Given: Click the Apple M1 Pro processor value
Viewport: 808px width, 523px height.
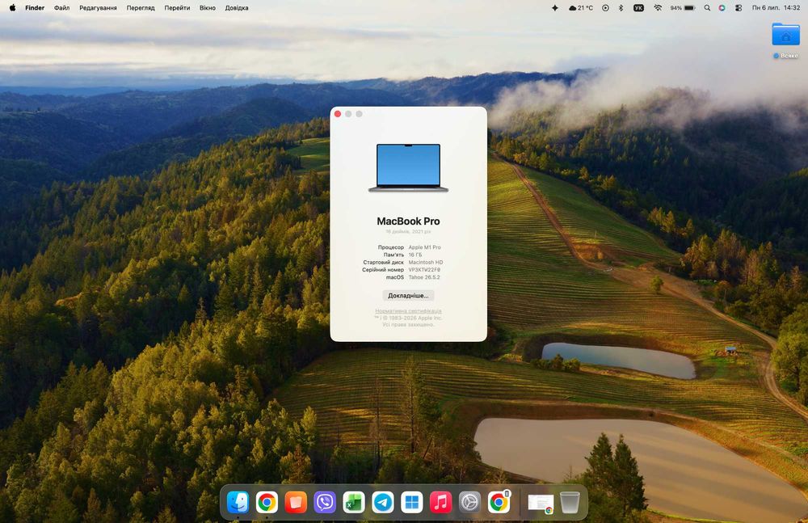Looking at the screenshot, I should tap(425, 247).
